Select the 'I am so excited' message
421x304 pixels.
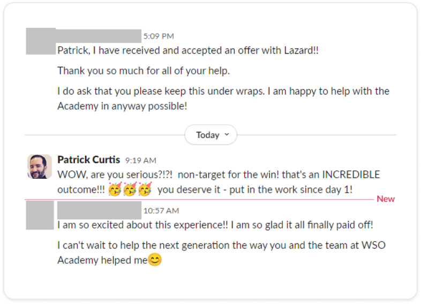tap(215, 225)
